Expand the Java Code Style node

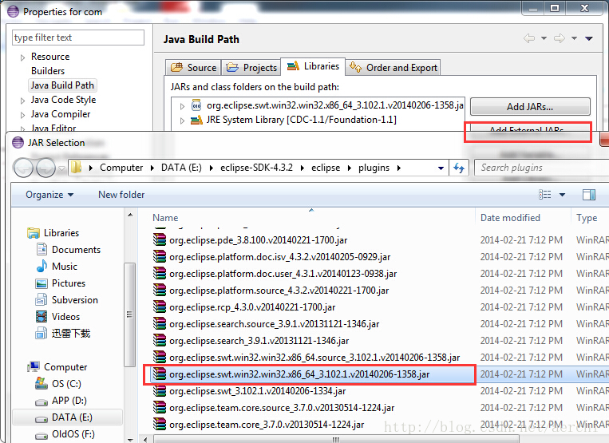pos(22,101)
